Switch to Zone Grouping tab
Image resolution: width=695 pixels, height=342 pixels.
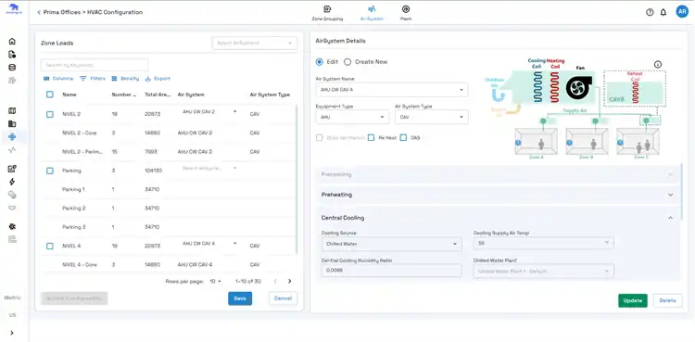(x=327, y=13)
